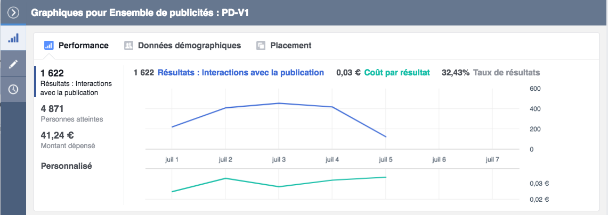
Task: Select the 4 871 Personnes atteintes metric
Action: pos(71,113)
